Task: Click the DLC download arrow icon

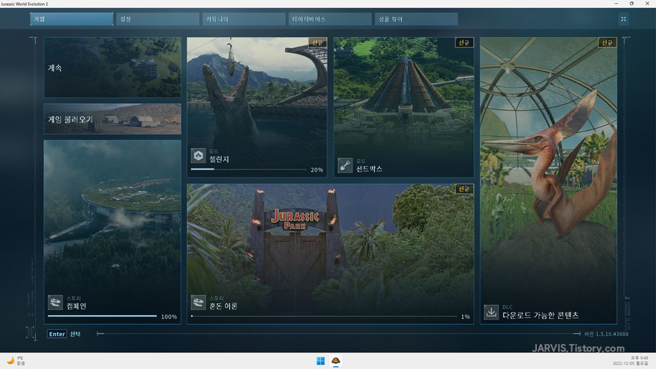Action: [x=491, y=312]
